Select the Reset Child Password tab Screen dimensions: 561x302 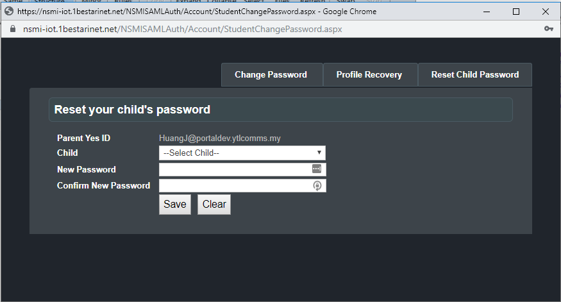475,75
